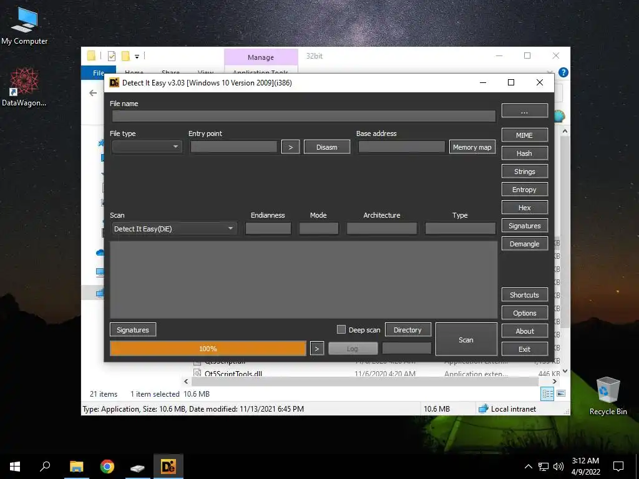Open the volume tray icon
This screenshot has width=639, height=479.
(x=559, y=467)
